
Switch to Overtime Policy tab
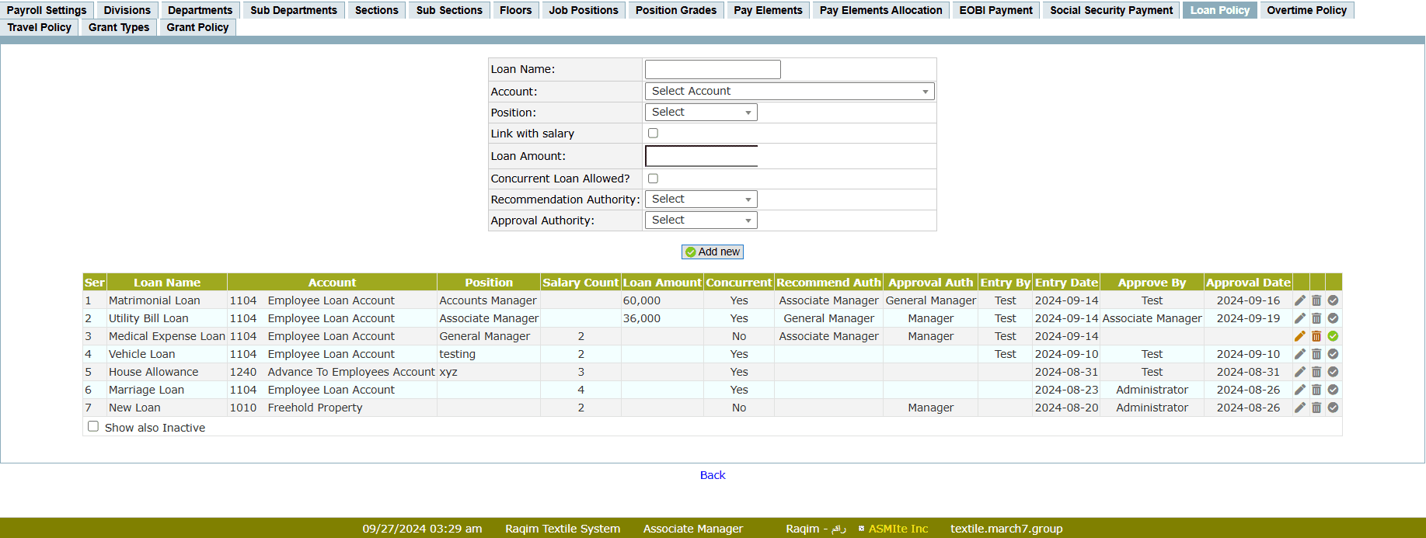click(x=1306, y=10)
